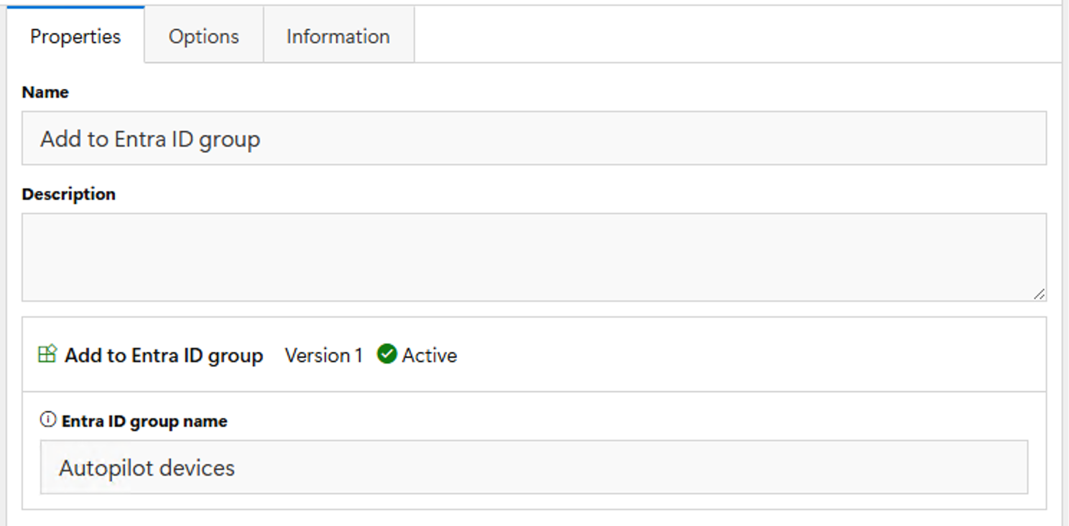The width and height of the screenshot is (1069, 526).
Task: Place cursor in the Autopilot devices text
Action: click(x=147, y=468)
